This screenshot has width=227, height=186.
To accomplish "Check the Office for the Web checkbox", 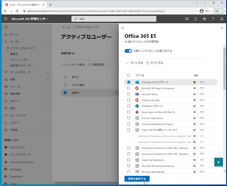I will pos(129,100).
